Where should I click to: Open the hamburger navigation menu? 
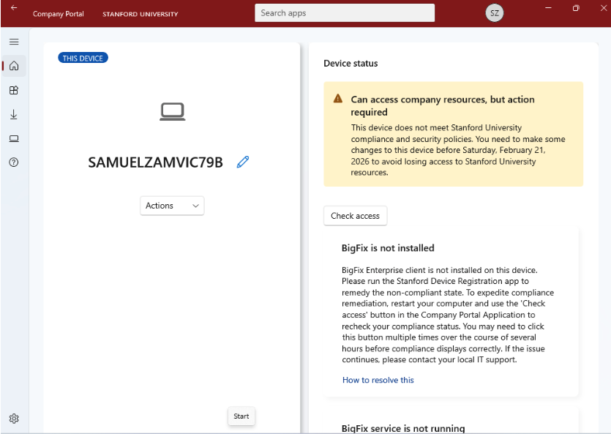13,42
